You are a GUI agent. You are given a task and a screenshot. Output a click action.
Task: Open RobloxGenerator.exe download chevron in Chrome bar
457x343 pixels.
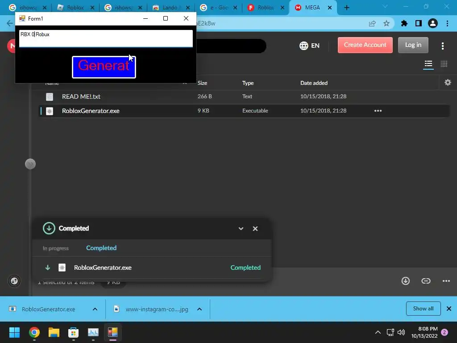click(95, 309)
